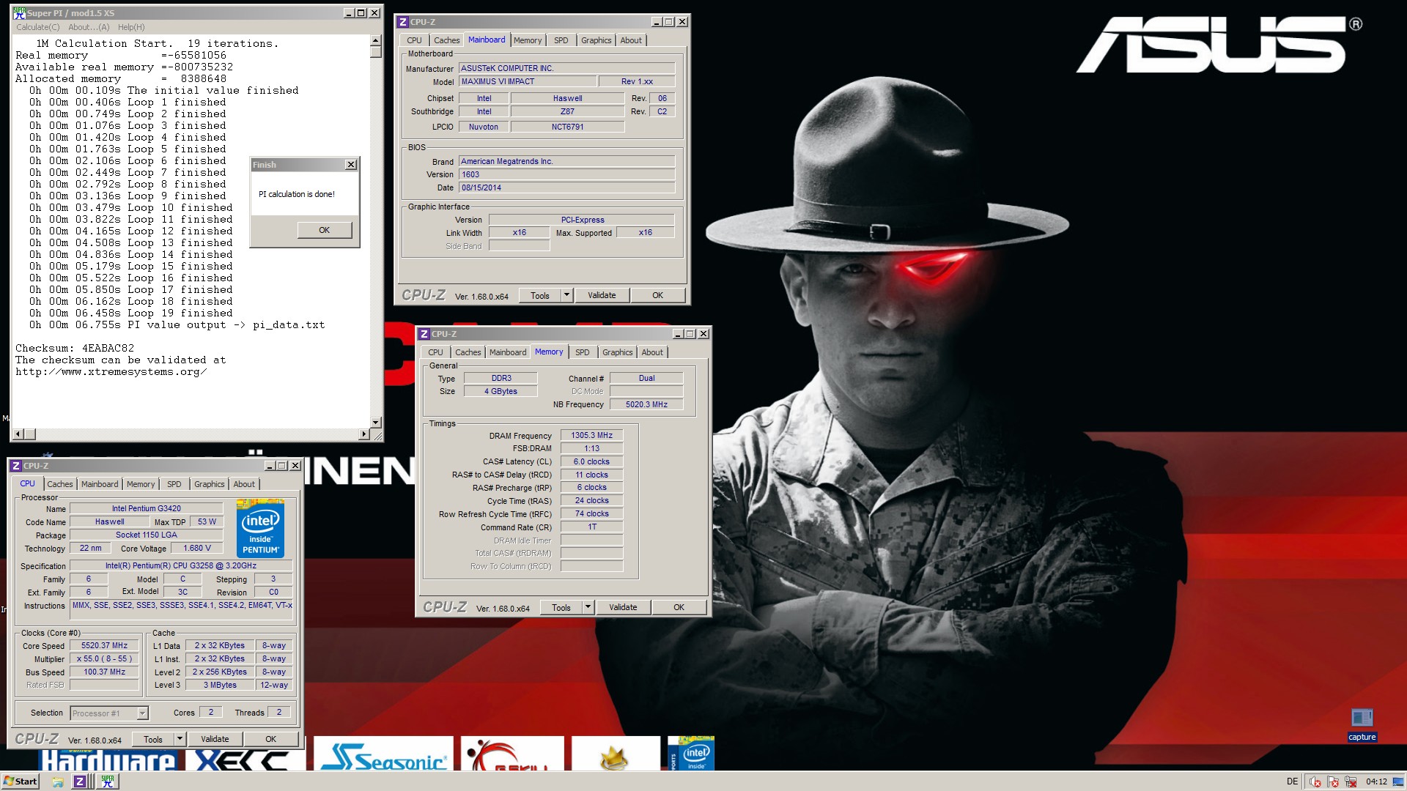Select the Mainboard tab in the Memory CPU-Z window

pyautogui.click(x=508, y=352)
